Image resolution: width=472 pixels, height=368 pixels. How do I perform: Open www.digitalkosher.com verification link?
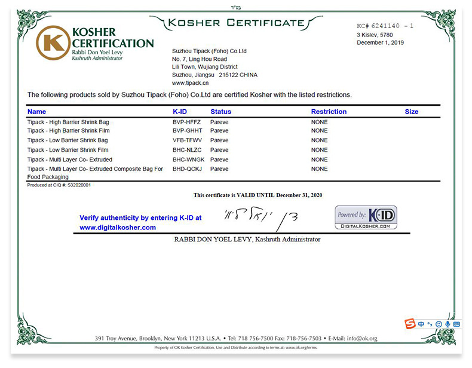pyautogui.click(x=118, y=228)
